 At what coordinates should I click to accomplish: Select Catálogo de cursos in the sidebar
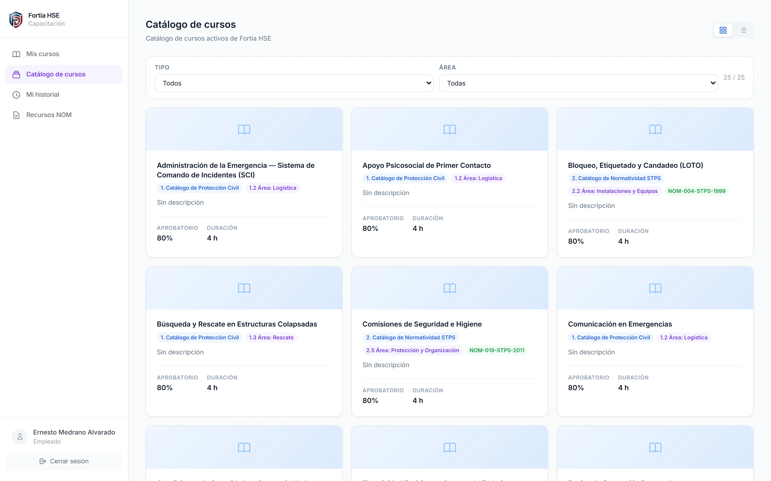click(64, 75)
